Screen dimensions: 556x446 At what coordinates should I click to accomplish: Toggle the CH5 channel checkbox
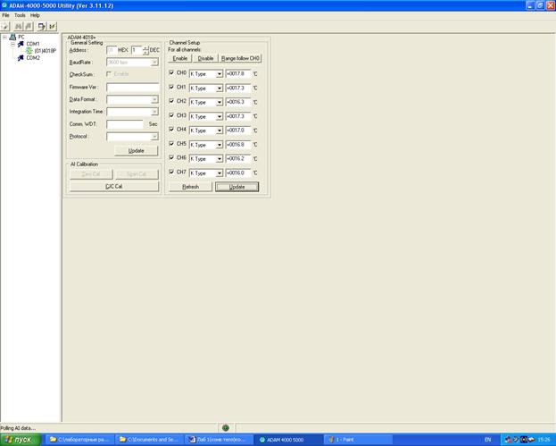click(x=171, y=144)
